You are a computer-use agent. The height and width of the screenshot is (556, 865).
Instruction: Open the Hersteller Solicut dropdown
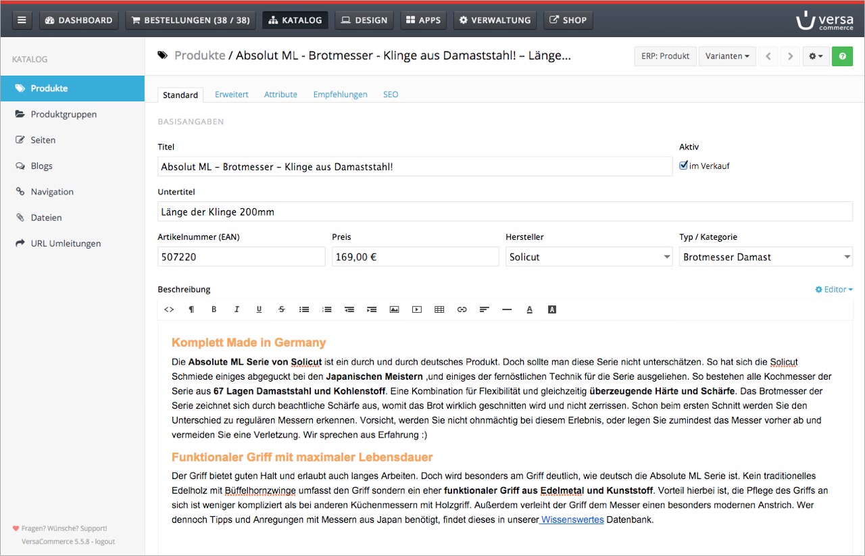[x=589, y=257]
